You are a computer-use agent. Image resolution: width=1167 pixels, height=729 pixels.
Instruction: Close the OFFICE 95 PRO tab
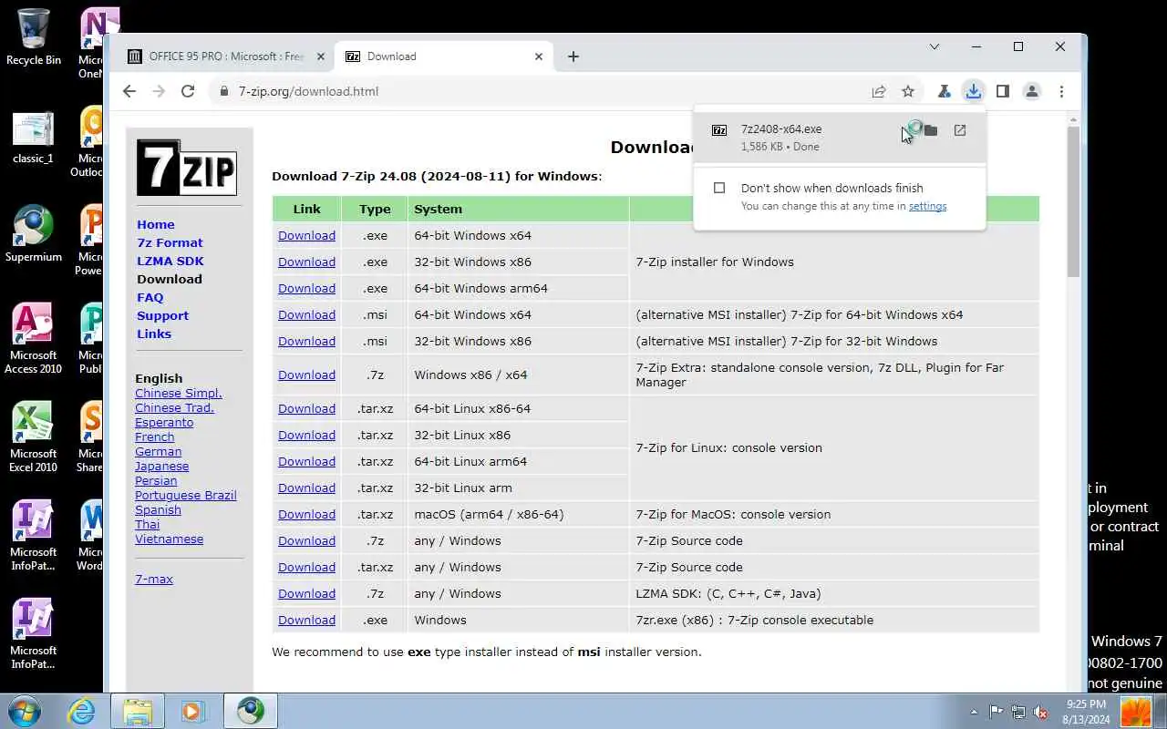[x=320, y=56]
